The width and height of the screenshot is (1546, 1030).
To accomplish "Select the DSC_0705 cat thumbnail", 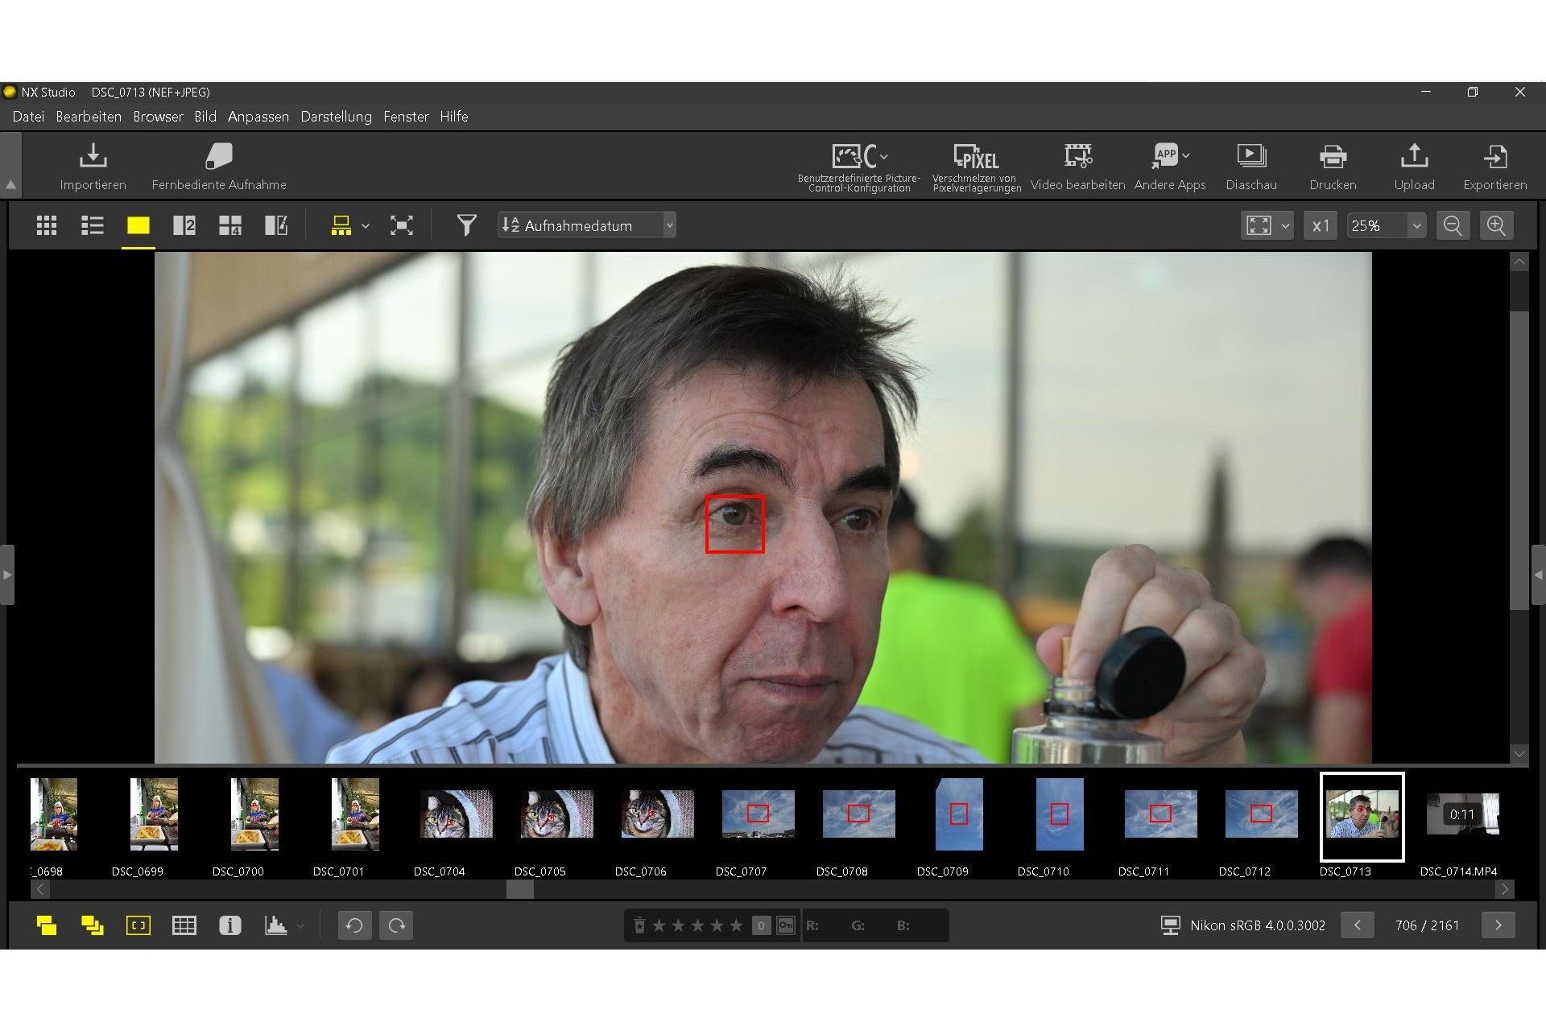I will point(556,814).
